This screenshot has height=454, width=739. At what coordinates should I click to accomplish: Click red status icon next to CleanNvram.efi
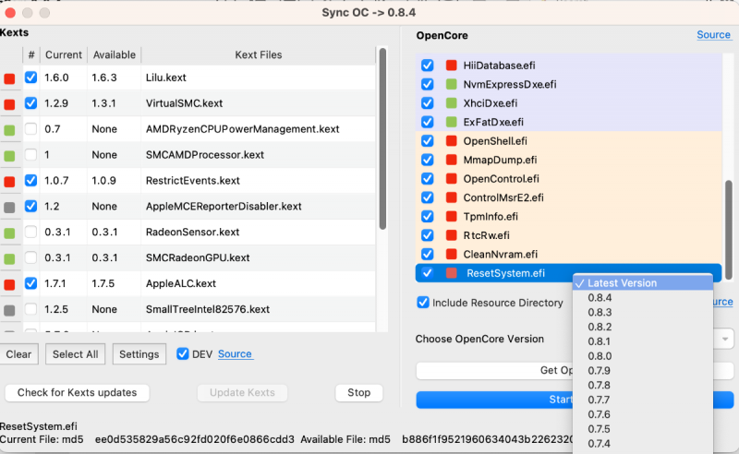(452, 254)
